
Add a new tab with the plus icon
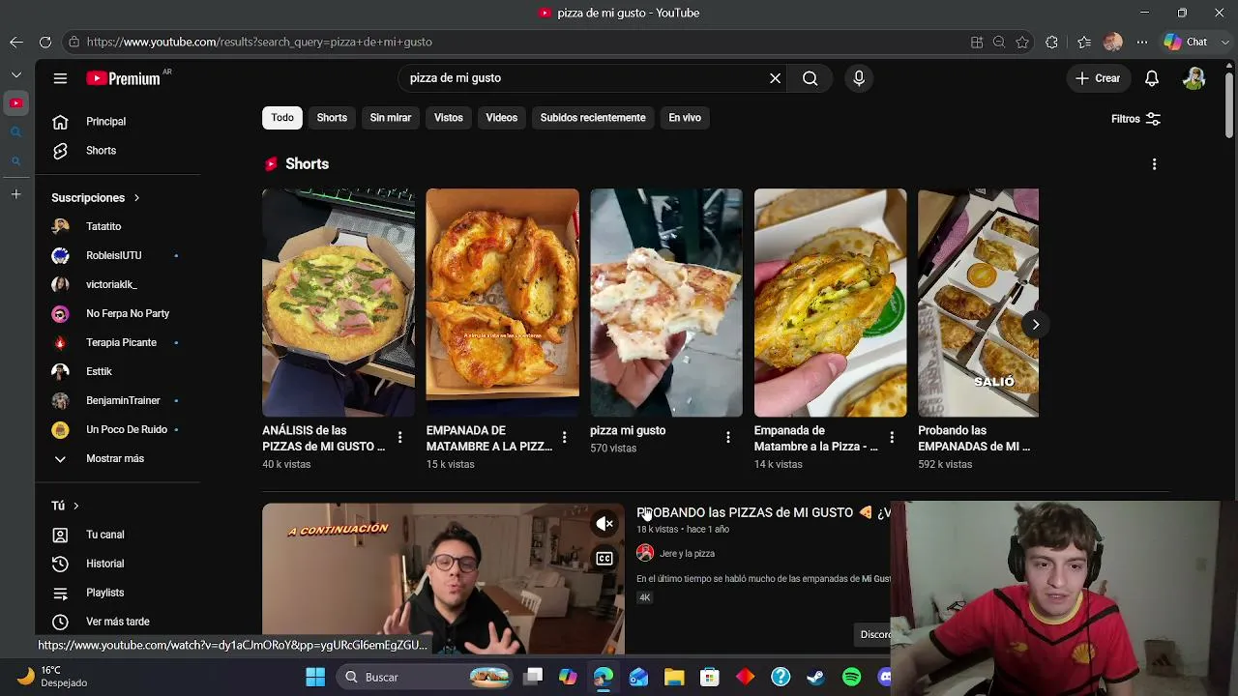(16, 194)
